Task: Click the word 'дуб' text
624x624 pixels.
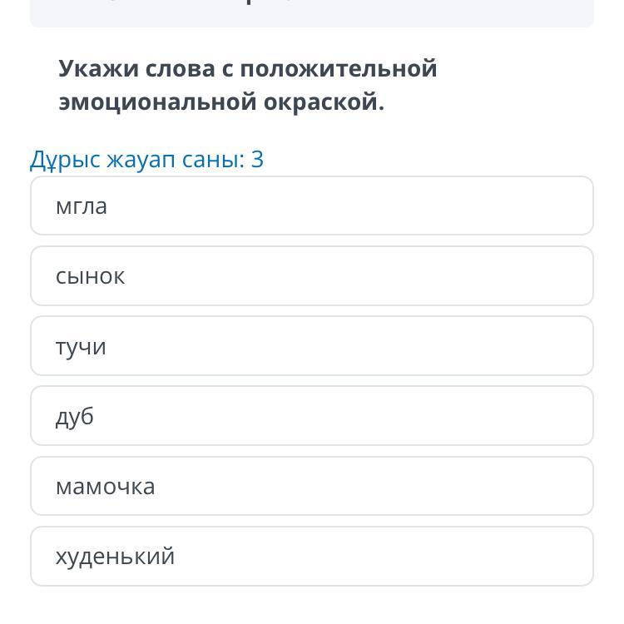Action: [x=75, y=416]
